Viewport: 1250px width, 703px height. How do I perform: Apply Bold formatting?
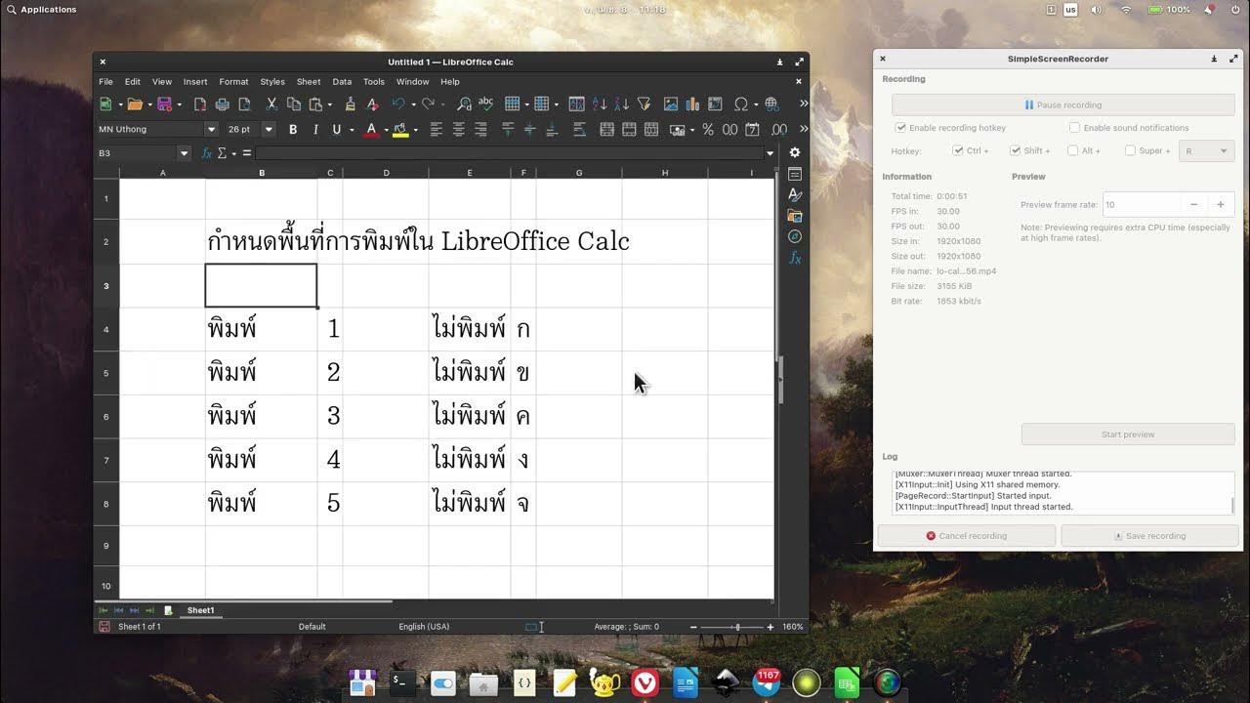293,129
